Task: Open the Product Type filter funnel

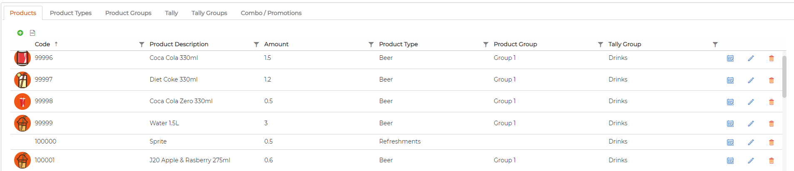Action: click(x=485, y=45)
